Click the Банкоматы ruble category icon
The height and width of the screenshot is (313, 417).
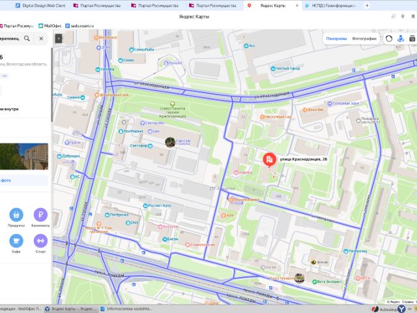(x=40, y=215)
